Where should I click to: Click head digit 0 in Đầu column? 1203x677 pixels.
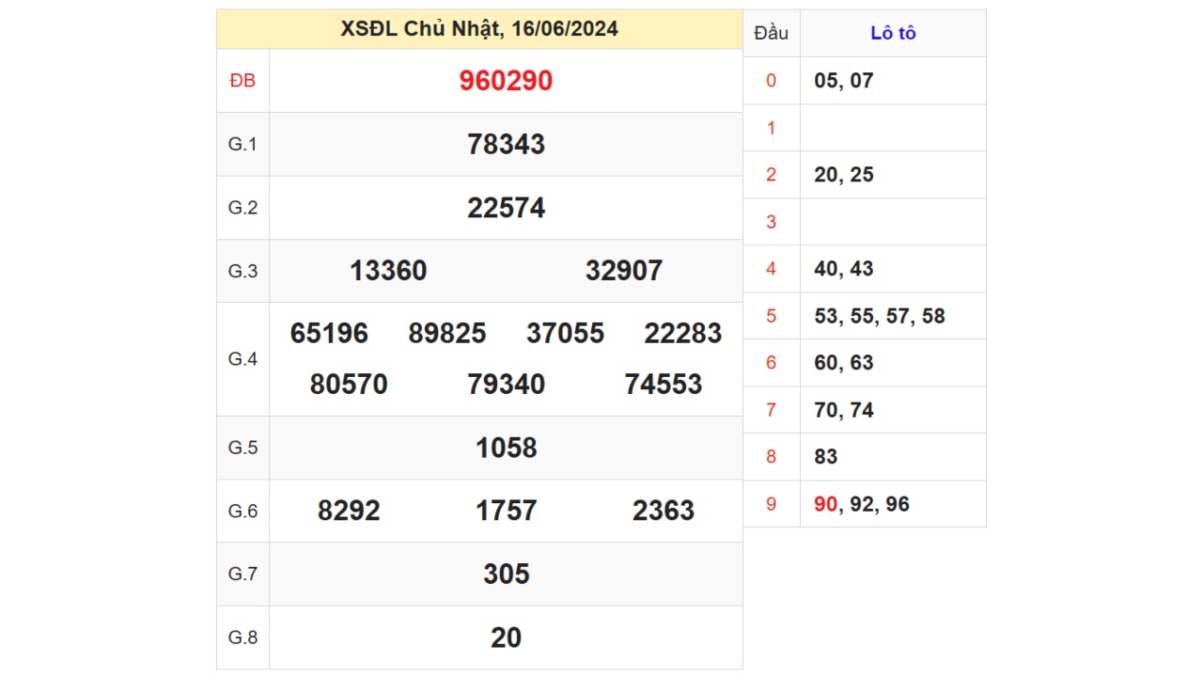click(771, 81)
